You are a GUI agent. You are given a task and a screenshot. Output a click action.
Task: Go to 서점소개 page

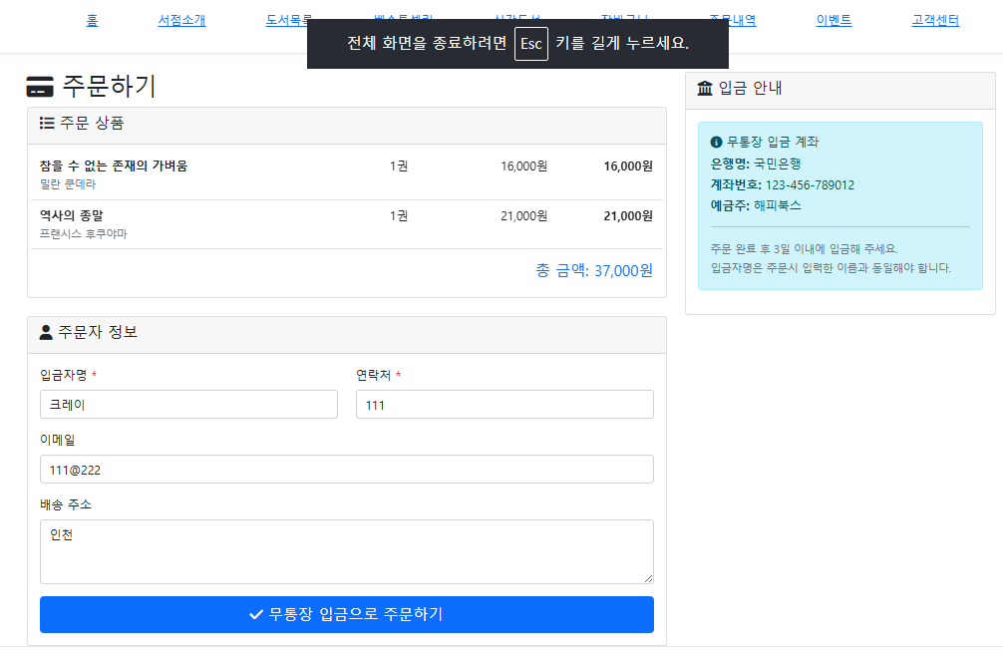pos(181,21)
